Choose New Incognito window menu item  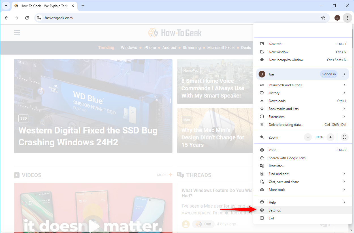(286, 60)
